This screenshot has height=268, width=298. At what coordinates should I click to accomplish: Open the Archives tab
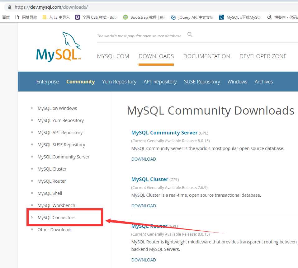(x=264, y=82)
